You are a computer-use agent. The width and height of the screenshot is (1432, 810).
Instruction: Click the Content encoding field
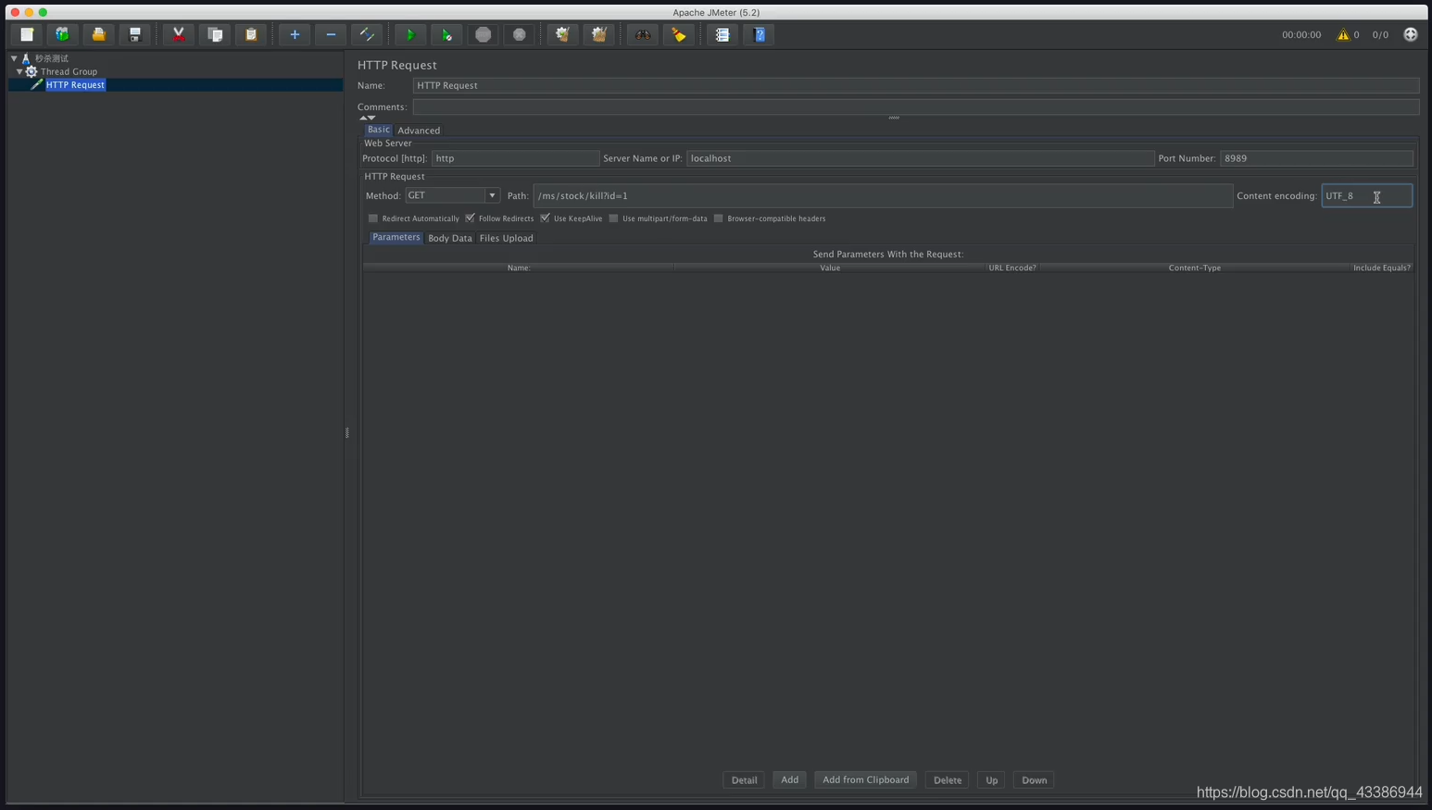coord(1366,195)
